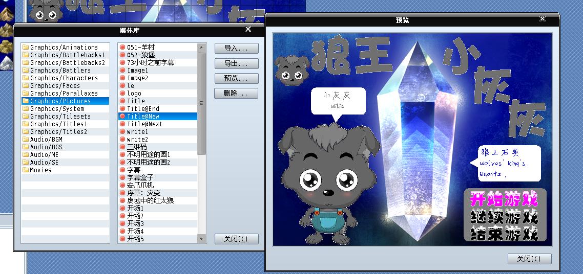Select Graphics/Battlebacks1 folder
The width and height of the screenshot is (583, 274).
(65, 55)
